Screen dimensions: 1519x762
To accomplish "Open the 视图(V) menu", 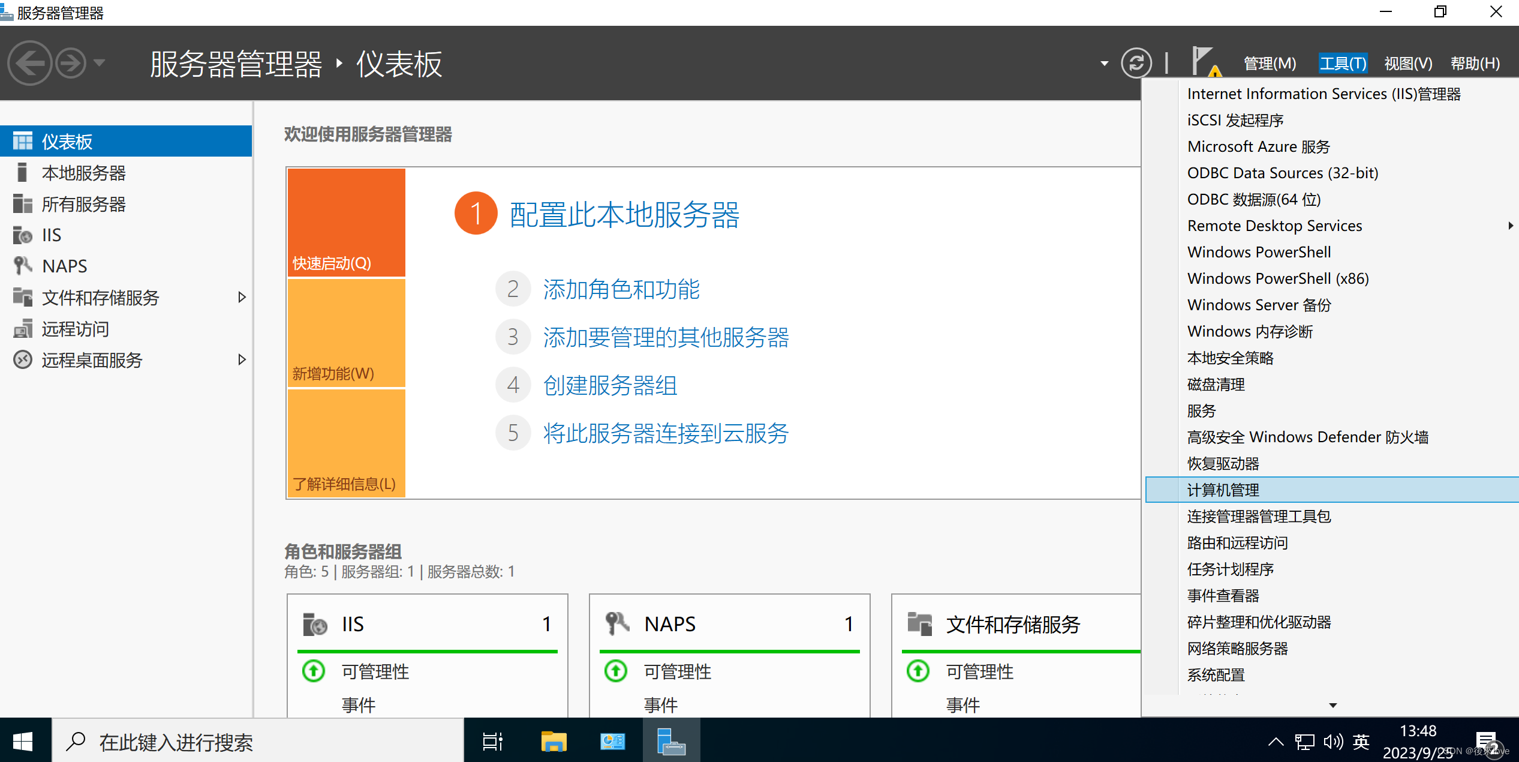I will (x=1408, y=63).
